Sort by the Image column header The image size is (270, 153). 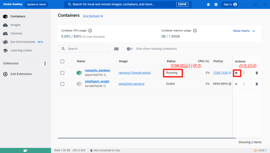[123, 61]
